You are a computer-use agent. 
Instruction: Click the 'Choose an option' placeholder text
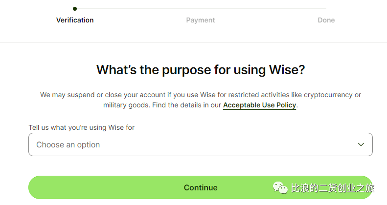click(68, 144)
